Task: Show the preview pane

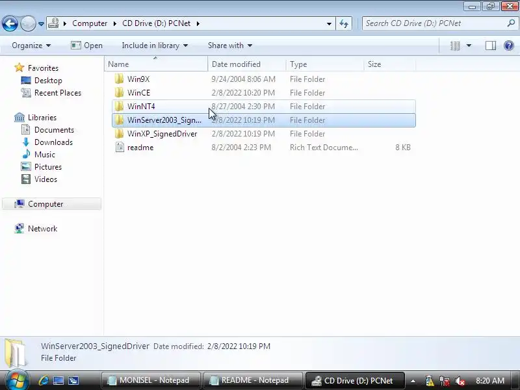Action: pyautogui.click(x=491, y=45)
